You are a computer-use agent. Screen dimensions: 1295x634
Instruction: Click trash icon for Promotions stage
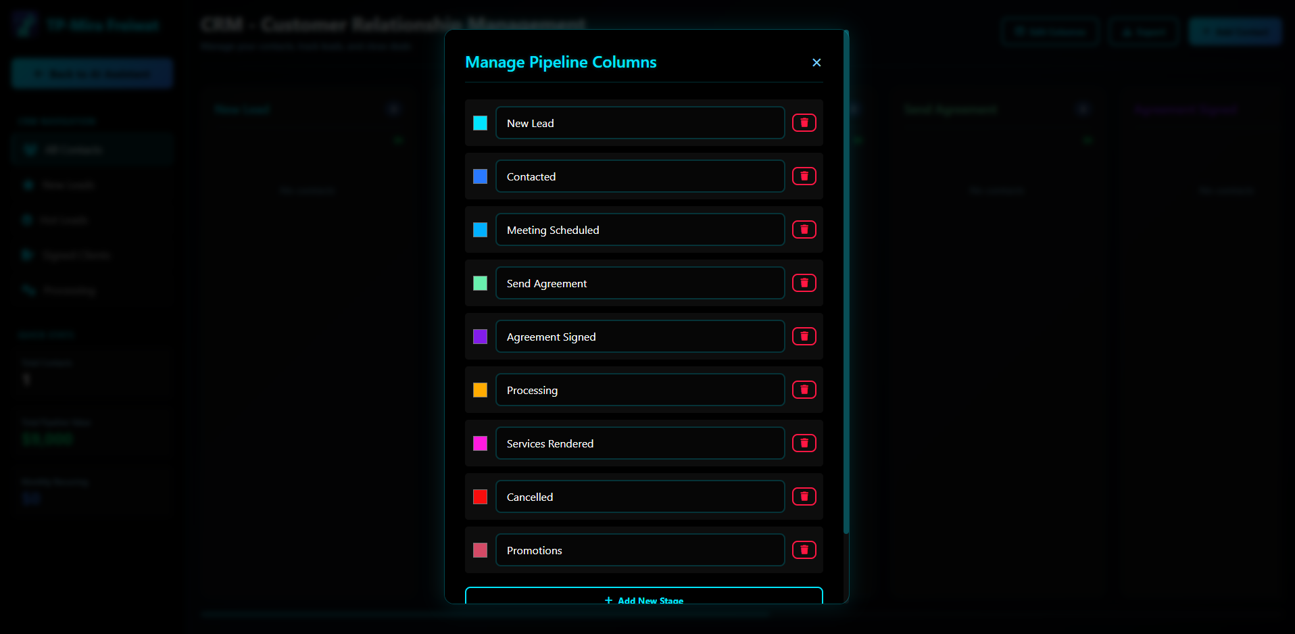(804, 550)
